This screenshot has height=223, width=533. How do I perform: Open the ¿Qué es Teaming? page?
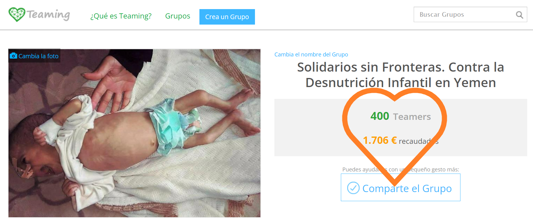(121, 16)
